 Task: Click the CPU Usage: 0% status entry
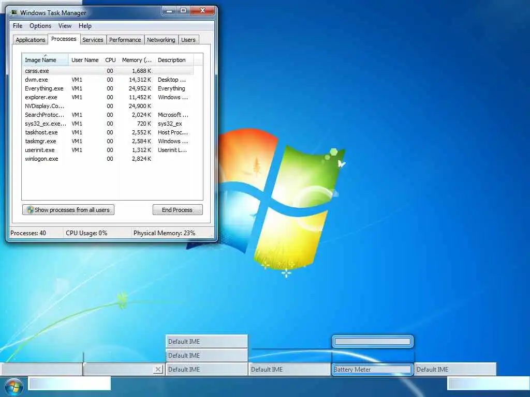click(x=86, y=233)
